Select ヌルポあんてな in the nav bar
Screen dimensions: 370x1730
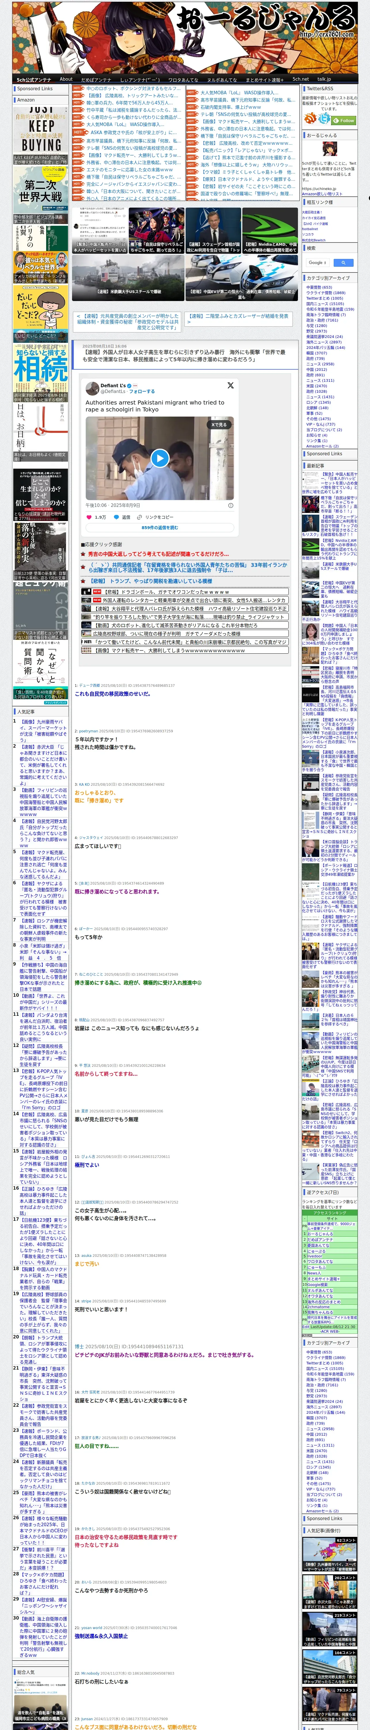tap(222, 79)
